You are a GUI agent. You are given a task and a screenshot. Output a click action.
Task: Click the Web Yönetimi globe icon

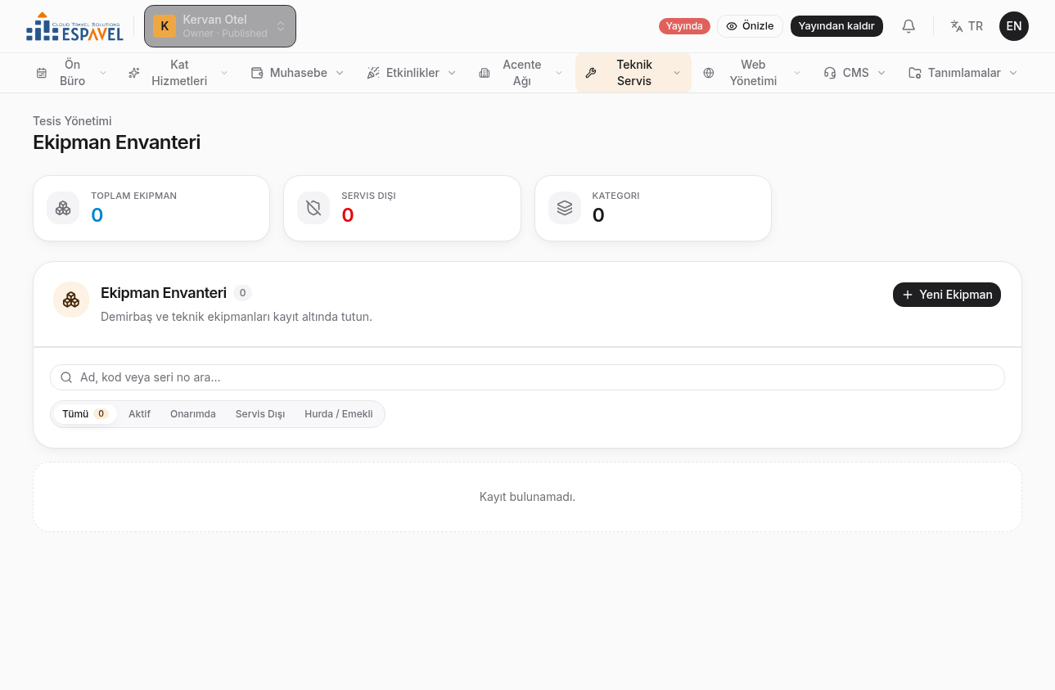click(x=709, y=73)
